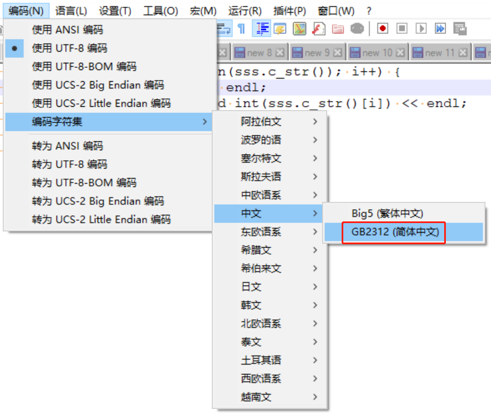Click the save icon on tab new 10
The width and height of the screenshot is (491, 415).
(x=355, y=52)
